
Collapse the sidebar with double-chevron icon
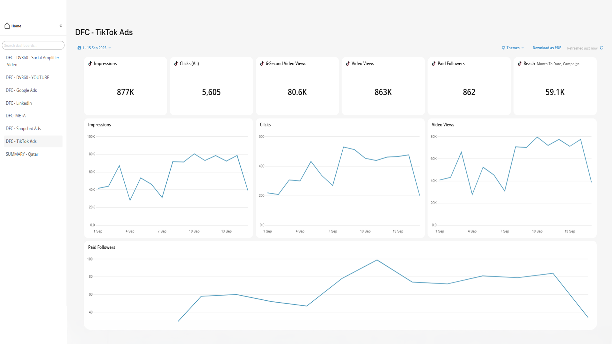tap(61, 26)
